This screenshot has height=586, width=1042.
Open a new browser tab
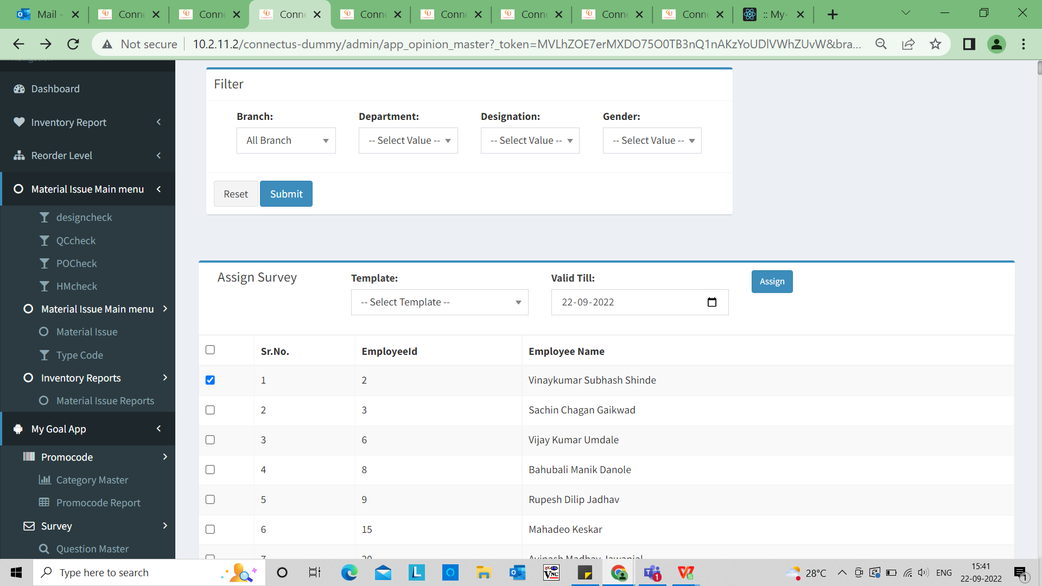(x=833, y=15)
